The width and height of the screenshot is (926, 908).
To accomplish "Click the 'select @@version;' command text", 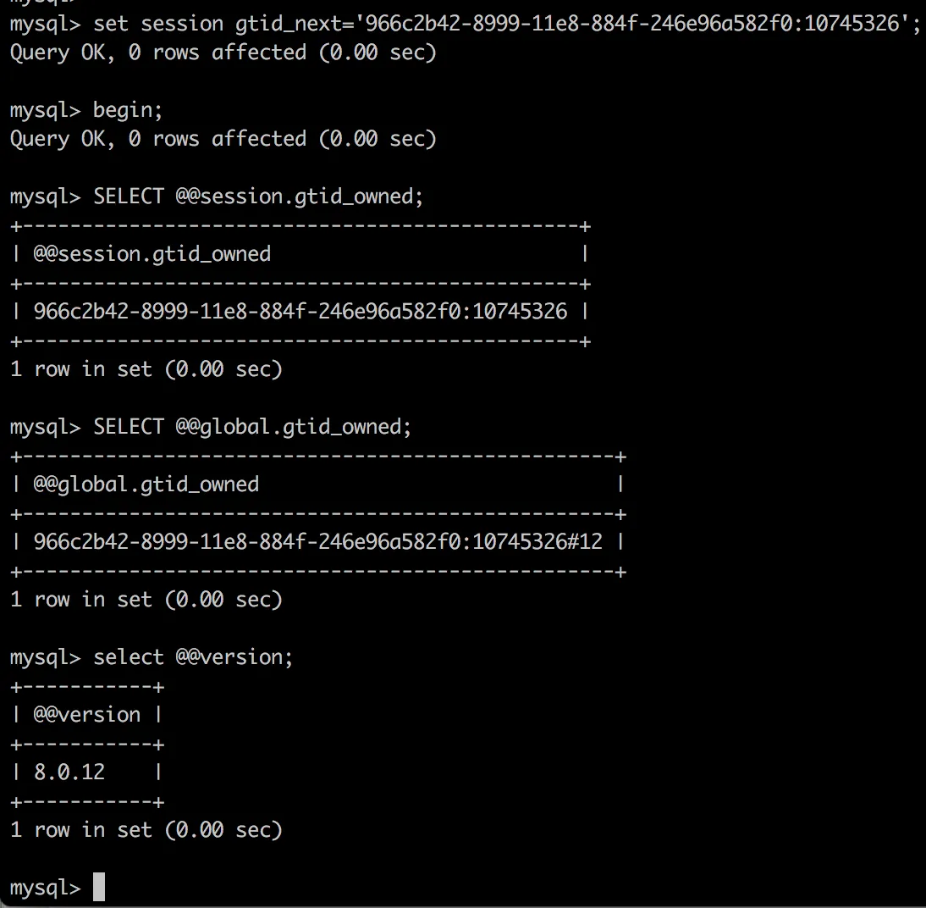I will [193, 657].
